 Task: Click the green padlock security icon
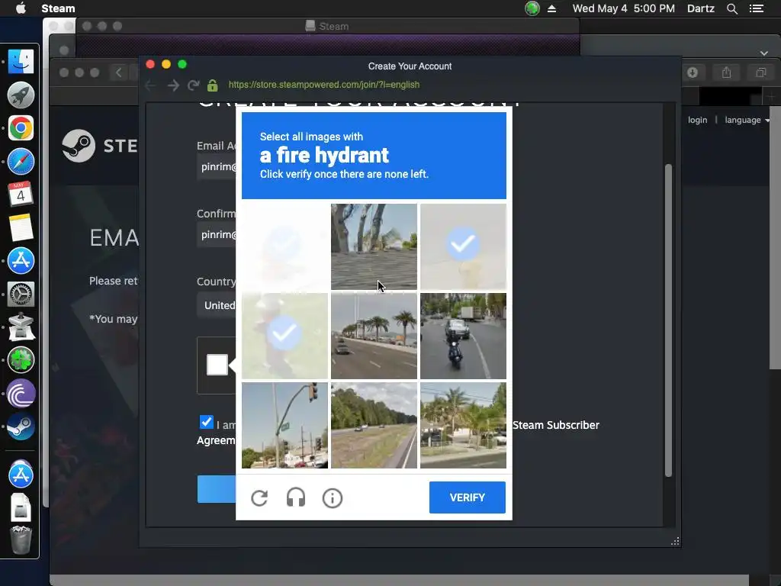213,85
